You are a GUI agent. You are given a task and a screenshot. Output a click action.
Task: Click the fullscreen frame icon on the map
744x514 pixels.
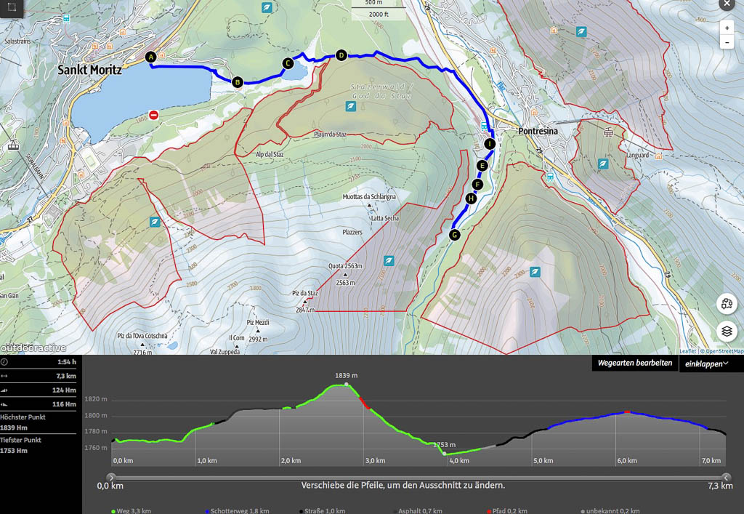point(12,7)
